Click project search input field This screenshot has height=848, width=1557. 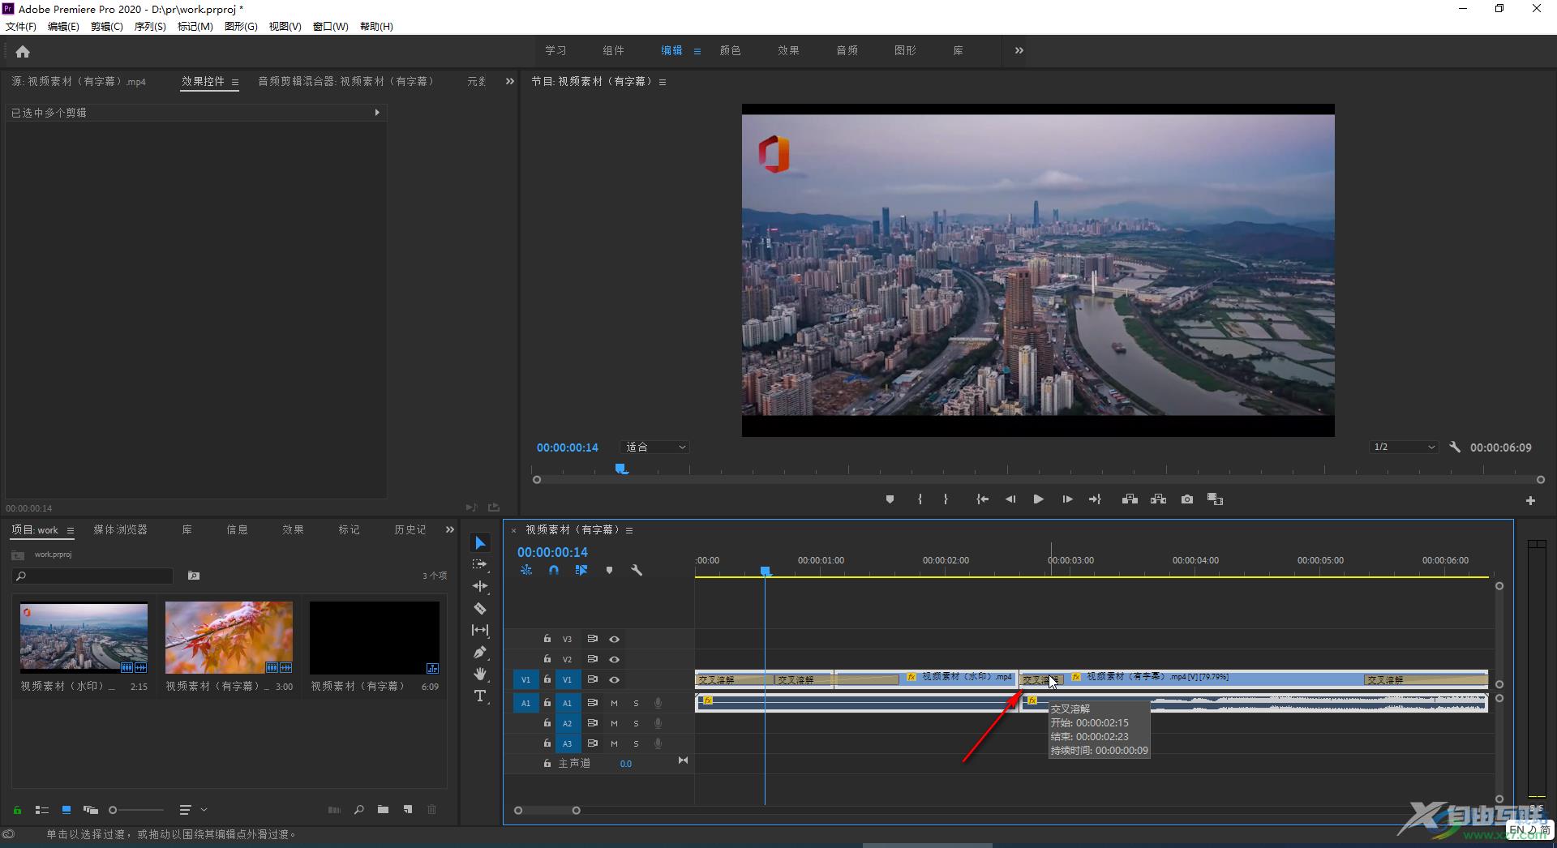[x=93, y=576]
